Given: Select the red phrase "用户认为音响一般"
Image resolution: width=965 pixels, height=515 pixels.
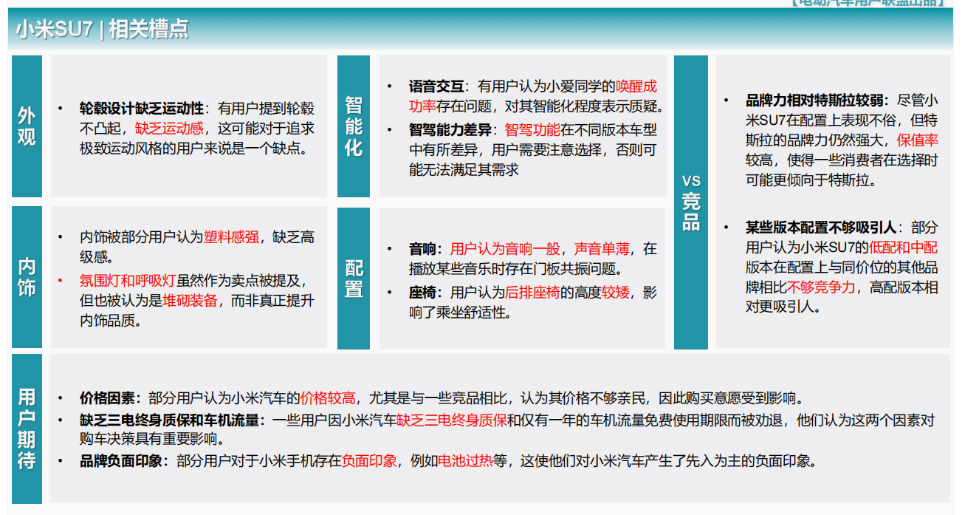Looking at the screenshot, I should 505,249.
